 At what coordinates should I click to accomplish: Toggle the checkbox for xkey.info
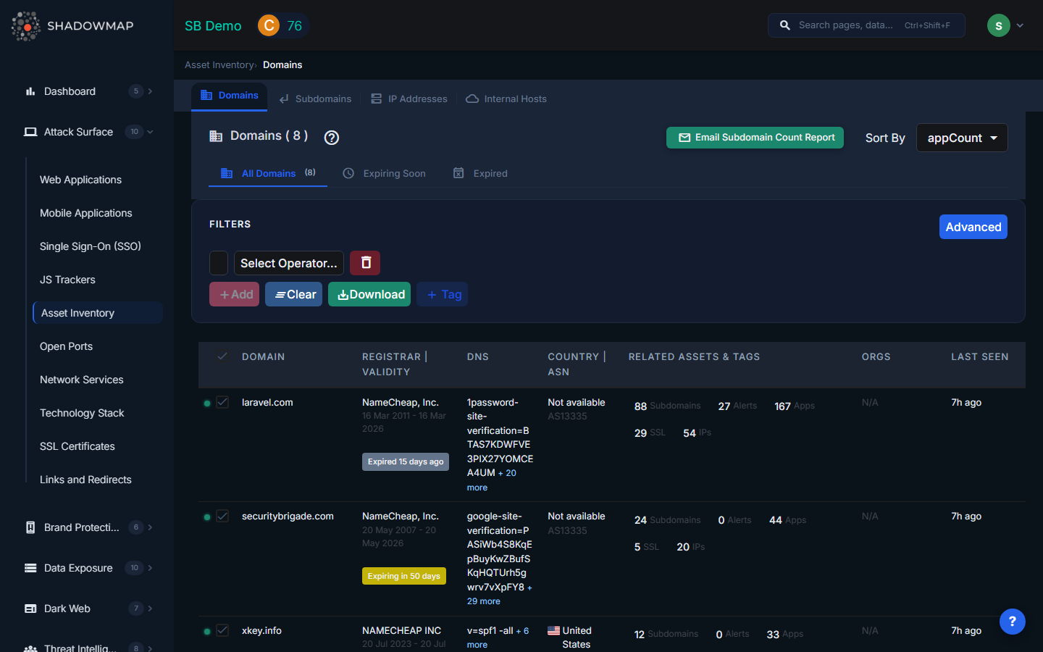[222, 630]
